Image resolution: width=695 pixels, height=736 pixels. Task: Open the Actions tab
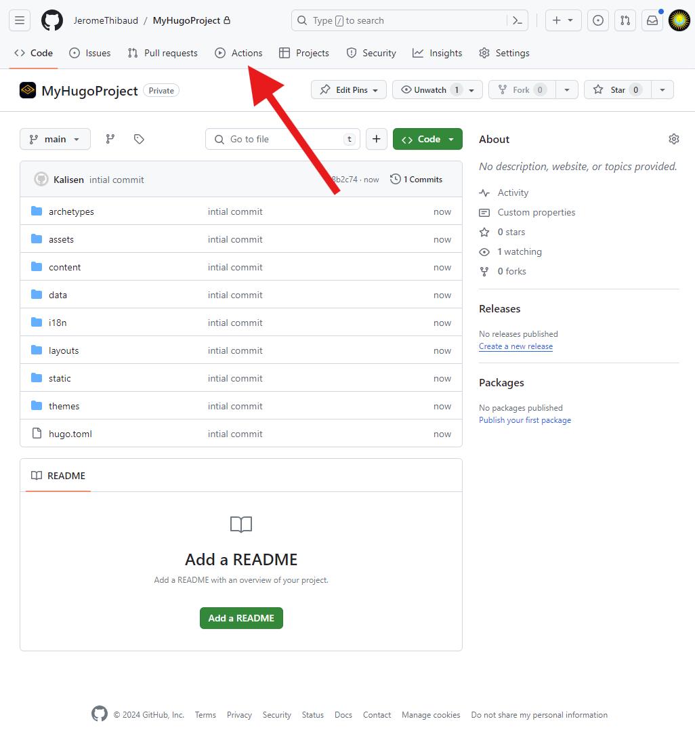[x=239, y=53]
